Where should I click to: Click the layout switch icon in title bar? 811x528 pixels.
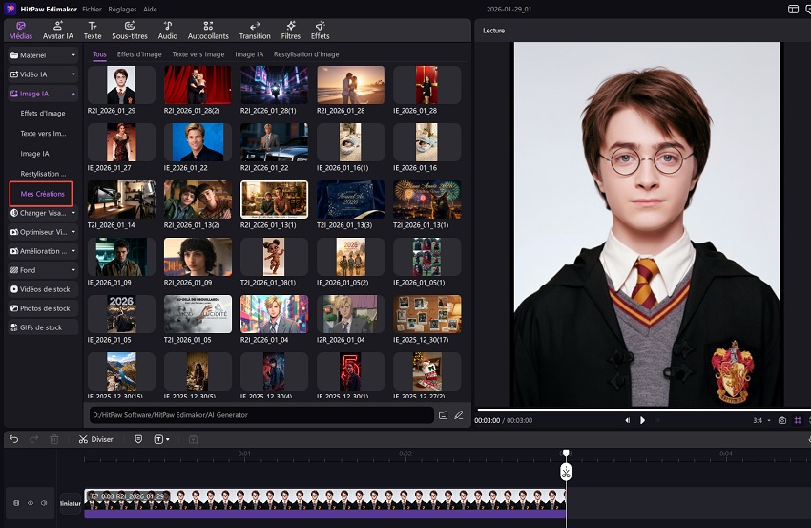point(793,10)
